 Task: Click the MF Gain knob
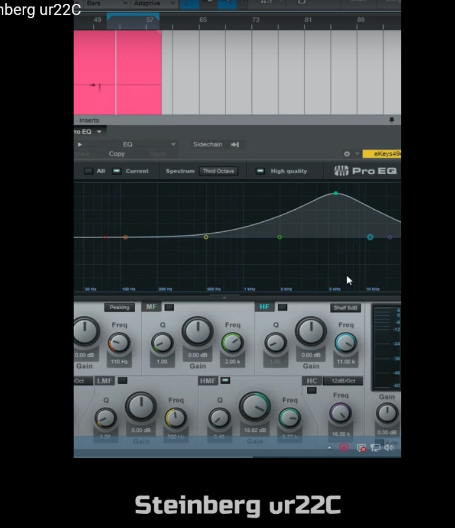tap(197, 332)
